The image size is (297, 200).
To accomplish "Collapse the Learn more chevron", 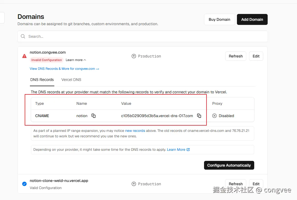I will pos(85,60).
